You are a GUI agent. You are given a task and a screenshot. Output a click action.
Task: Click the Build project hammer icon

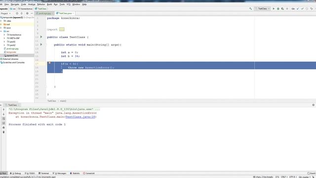coord(250,9)
